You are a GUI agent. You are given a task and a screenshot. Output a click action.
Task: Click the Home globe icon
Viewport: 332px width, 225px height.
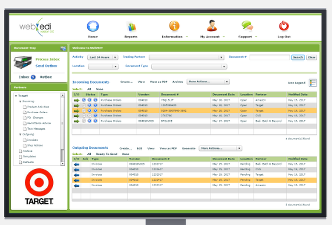pyautogui.click(x=93, y=26)
